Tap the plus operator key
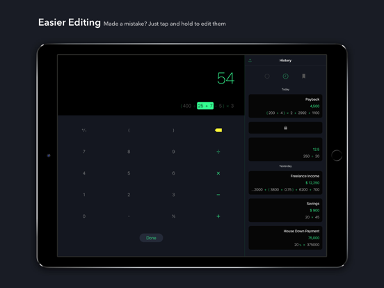The width and height of the screenshot is (384, 288). pos(218,216)
